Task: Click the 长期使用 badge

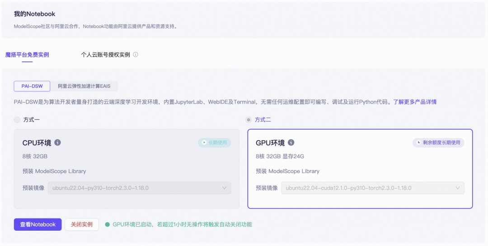Action: 215,142
